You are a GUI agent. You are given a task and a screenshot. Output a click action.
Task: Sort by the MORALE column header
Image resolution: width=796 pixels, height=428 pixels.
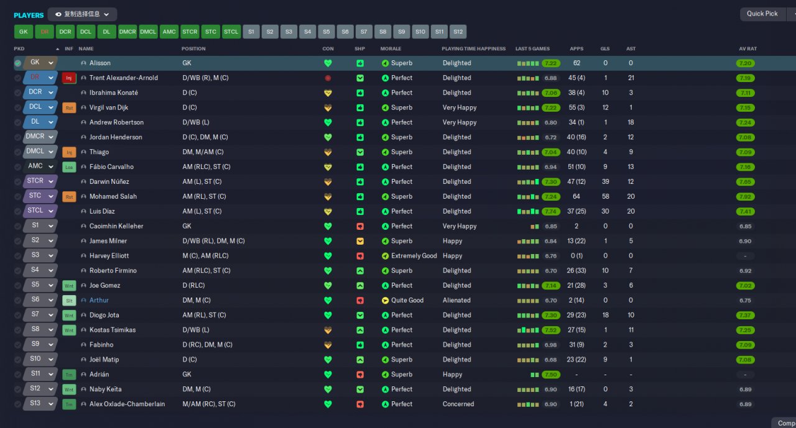pos(391,48)
